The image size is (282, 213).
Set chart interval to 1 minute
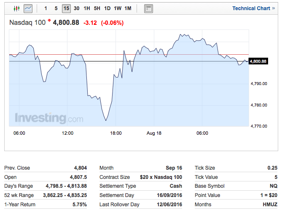[x=46, y=8]
